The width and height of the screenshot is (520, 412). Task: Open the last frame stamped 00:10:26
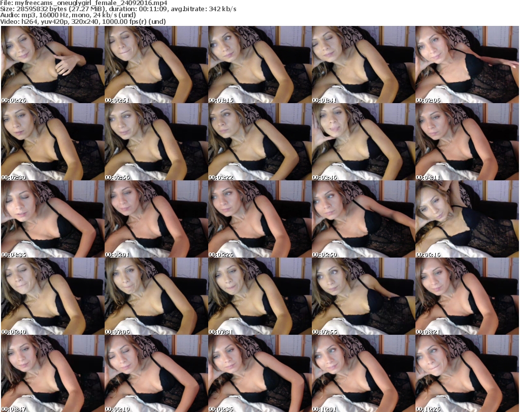tap(467, 373)
